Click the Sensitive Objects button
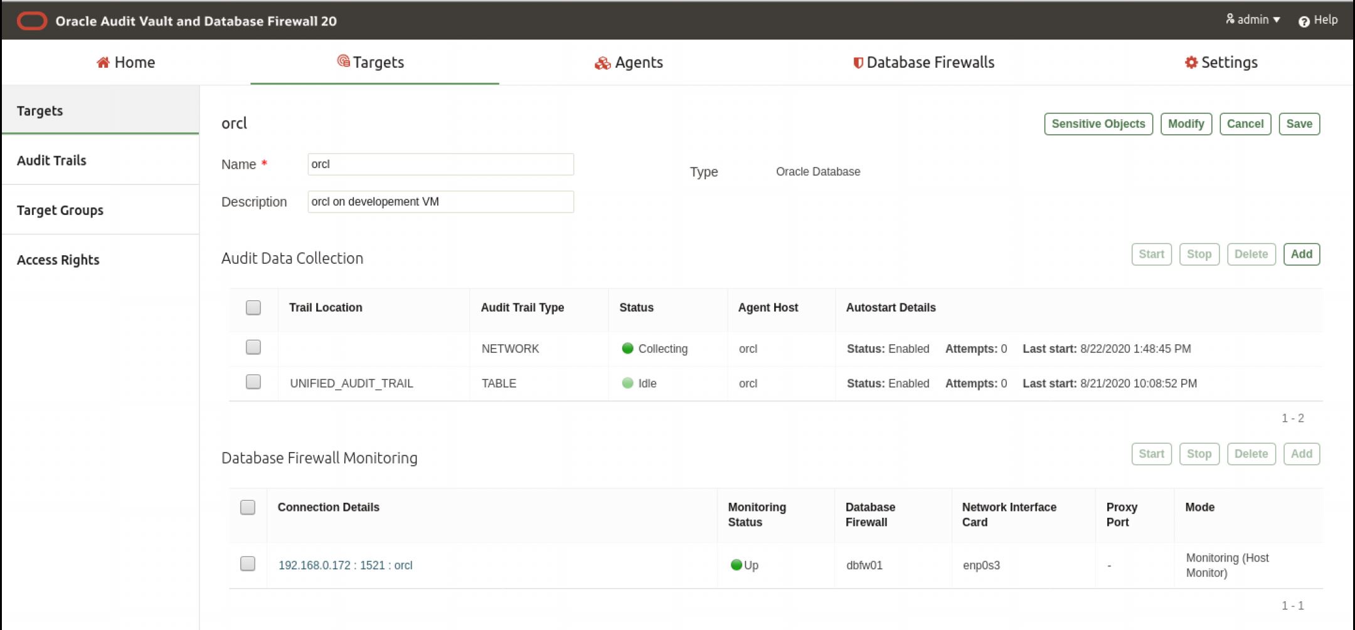 click(x=1098, y=124)
